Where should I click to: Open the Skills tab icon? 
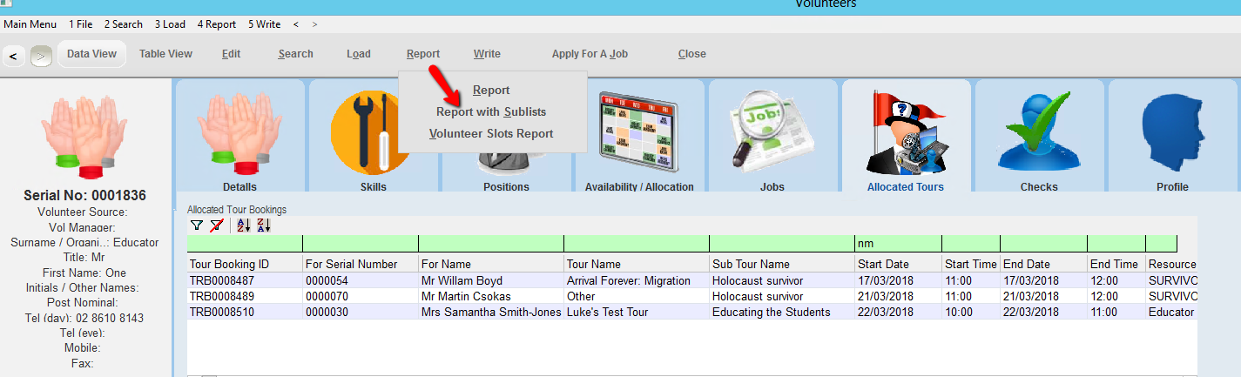click(x=373, y=135)
